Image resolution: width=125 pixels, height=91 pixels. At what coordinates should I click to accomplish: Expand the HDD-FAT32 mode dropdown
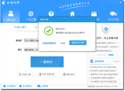31,50
